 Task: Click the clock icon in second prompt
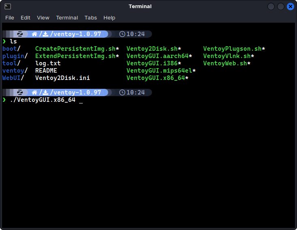click(x=122, y=92)
